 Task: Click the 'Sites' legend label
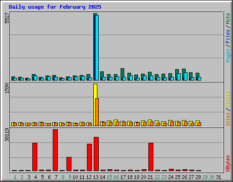[x=228, y=119]
